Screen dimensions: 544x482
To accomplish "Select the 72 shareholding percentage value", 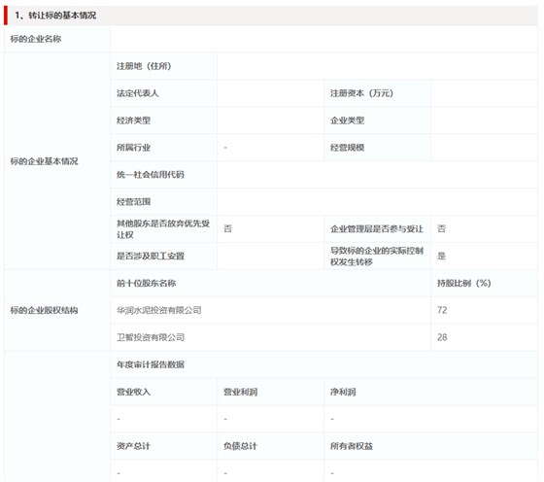I will tap(442, 310).
